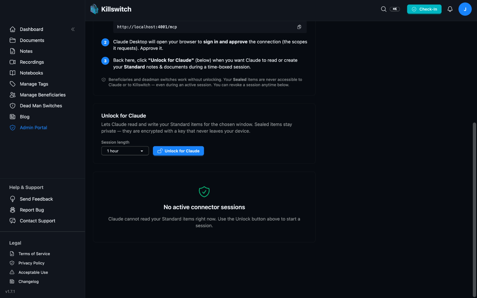Open Manage Tags page

point(34,84)
